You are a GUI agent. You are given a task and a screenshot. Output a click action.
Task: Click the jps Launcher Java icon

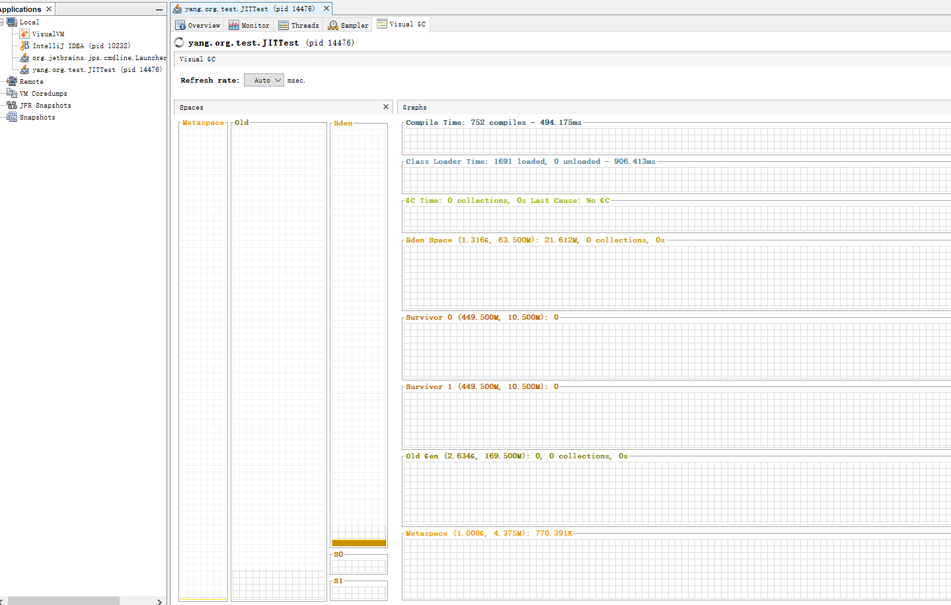point(24,57)
